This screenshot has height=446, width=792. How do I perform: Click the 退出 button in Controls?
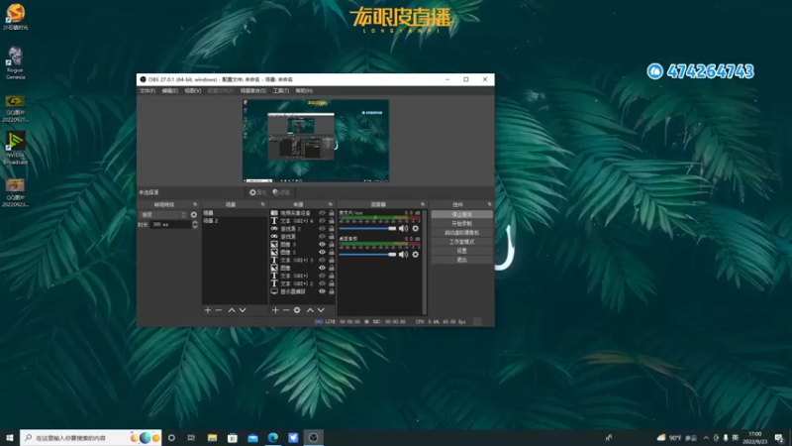coord(461,260)
